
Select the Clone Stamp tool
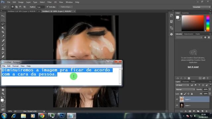pos(3,49)
